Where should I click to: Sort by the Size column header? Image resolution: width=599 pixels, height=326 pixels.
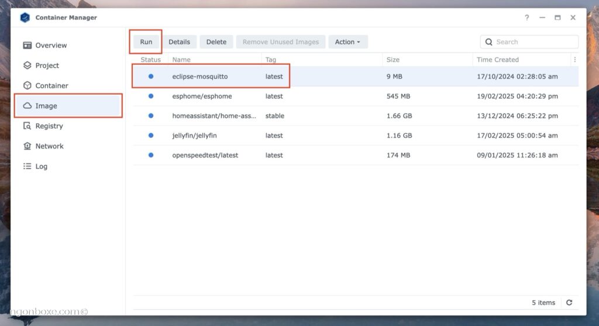pyautogui.click(x=393, y=60)
